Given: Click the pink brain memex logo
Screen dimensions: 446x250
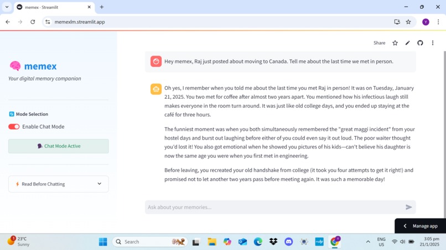Looking at the screenshot, I should 15,66.
